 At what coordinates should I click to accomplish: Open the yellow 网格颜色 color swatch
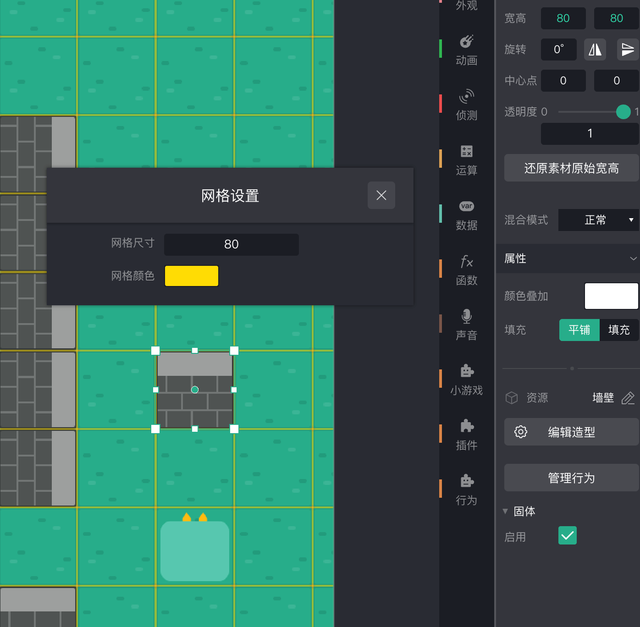click(192, 276)
